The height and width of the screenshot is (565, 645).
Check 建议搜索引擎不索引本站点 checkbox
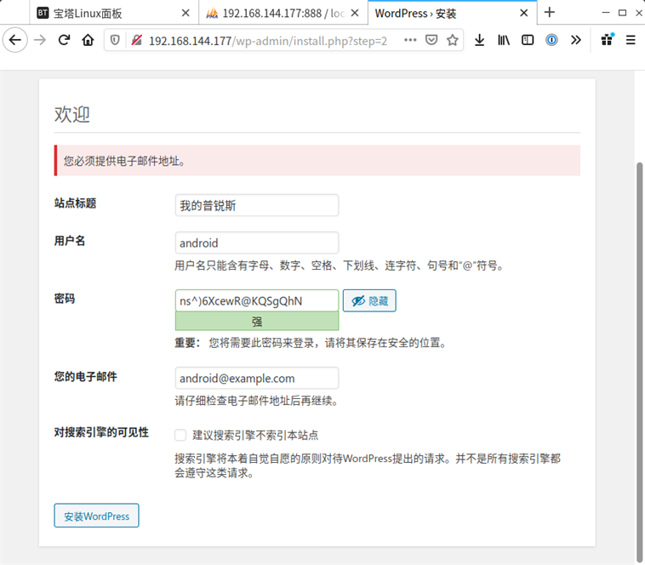[x=180, y=435]
